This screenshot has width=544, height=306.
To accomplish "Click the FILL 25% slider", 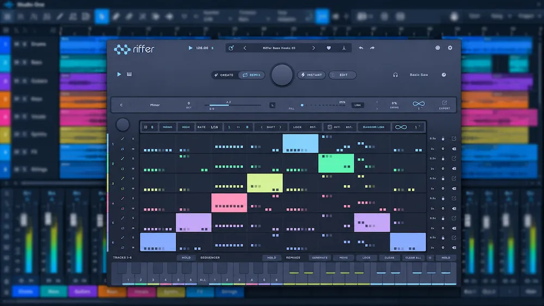I will pyautogui.click(x=323, y=105).
